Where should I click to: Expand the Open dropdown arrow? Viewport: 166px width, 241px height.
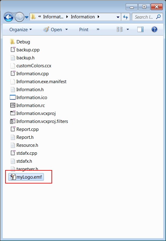click(66, 29)
